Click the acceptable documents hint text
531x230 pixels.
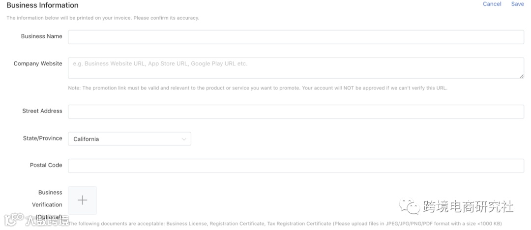point(285,224)
